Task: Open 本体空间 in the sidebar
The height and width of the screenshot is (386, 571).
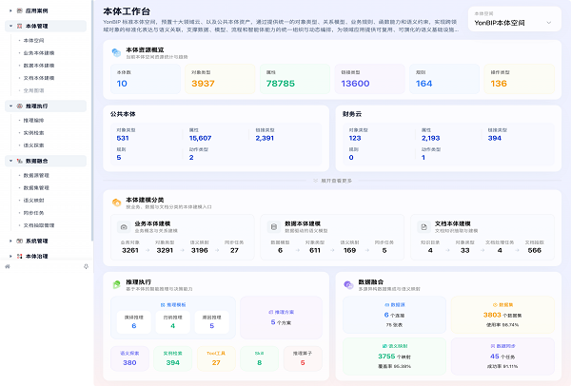Action: [34, 40]
